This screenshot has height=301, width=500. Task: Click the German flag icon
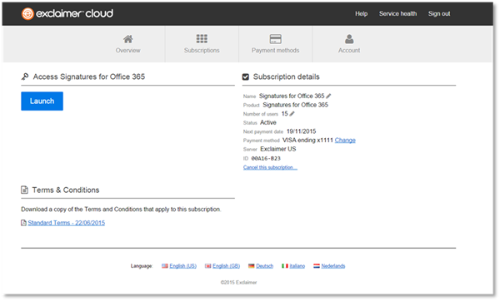click(252, 266)
